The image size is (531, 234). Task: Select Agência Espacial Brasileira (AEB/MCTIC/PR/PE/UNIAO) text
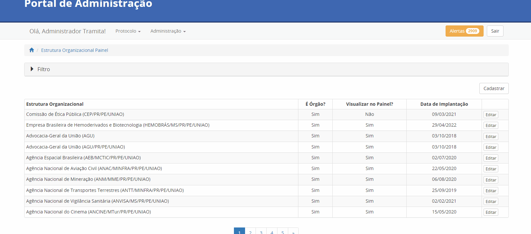(x=83, y=158)
